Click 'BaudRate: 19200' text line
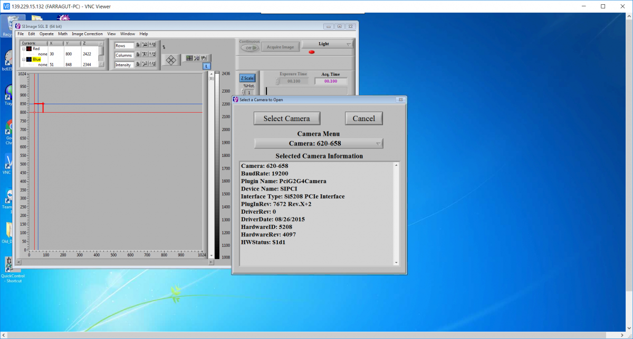The width and height of the screenshot is (633, 339). point(264,173)
